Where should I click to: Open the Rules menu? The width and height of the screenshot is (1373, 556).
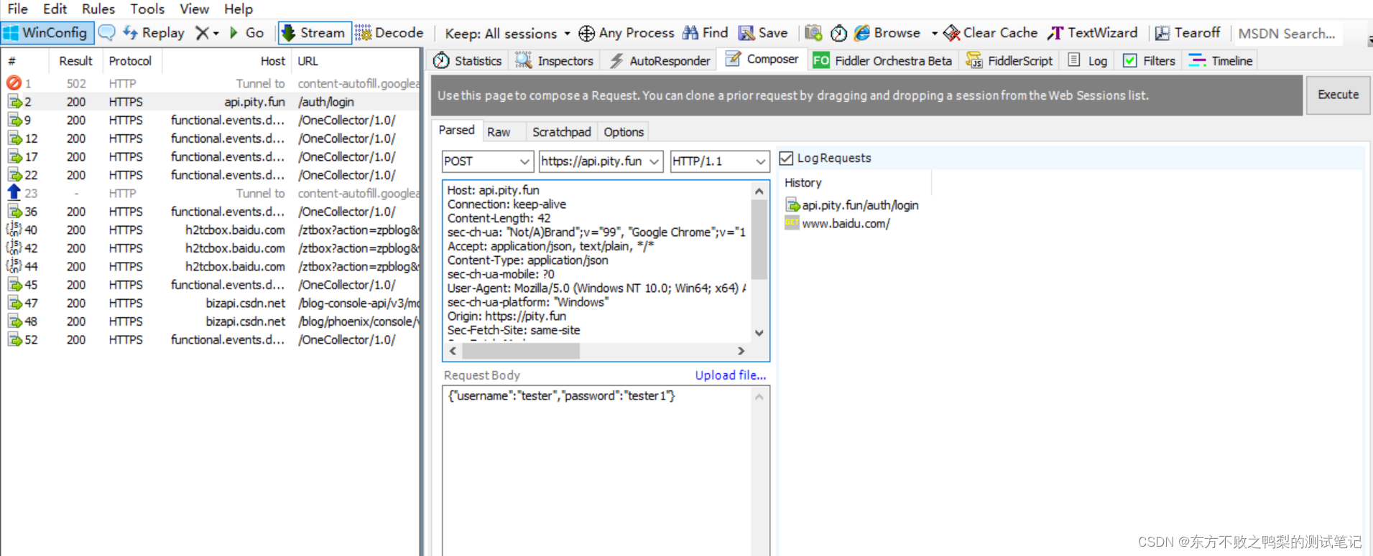coord(98,9)
